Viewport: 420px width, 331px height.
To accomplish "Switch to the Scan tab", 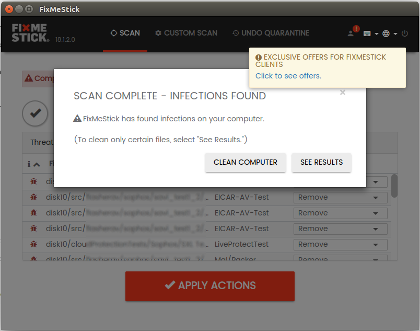I will click(125, 33).
